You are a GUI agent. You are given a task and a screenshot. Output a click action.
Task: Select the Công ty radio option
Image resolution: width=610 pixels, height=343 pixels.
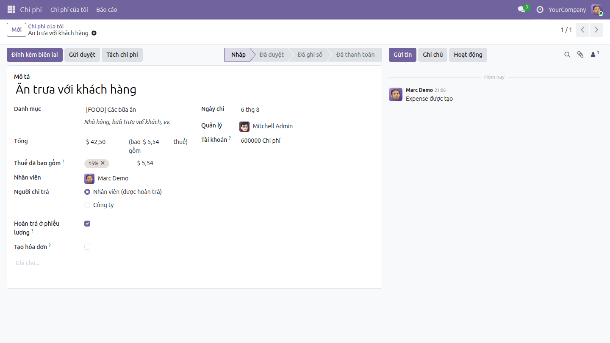coord(87,205)
